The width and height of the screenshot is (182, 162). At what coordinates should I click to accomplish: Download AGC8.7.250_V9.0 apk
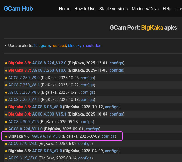[x=24, y=78]
